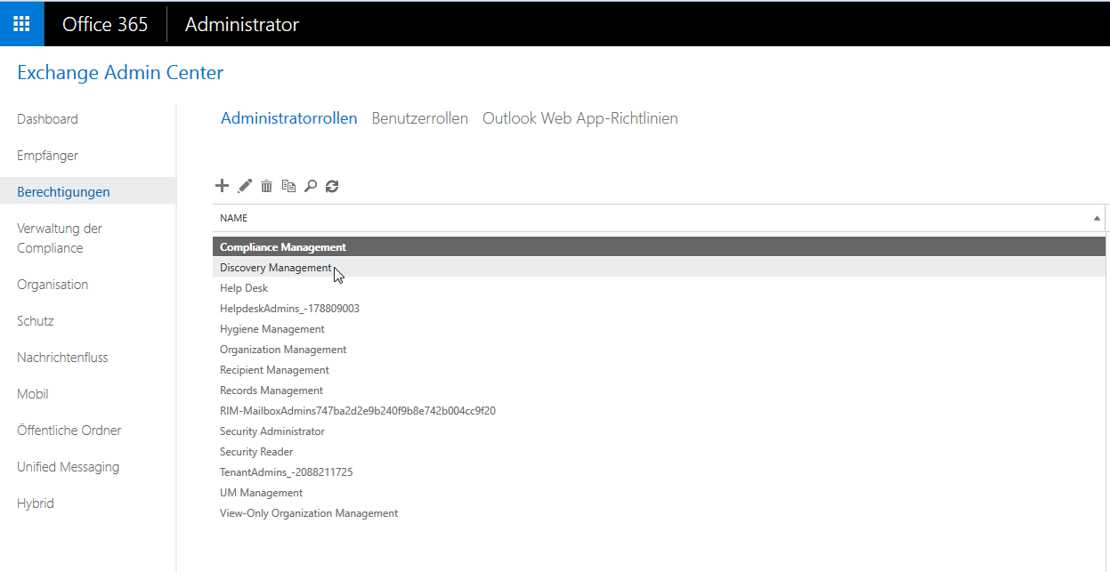Click the NAME column header
The width and height of the screenshot is (1110, 572).
233,217
